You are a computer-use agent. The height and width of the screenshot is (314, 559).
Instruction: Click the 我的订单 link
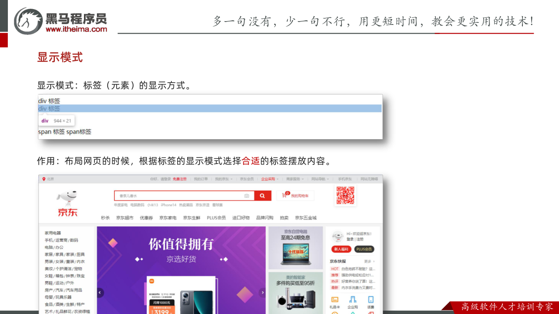click(x=201, y=179)
